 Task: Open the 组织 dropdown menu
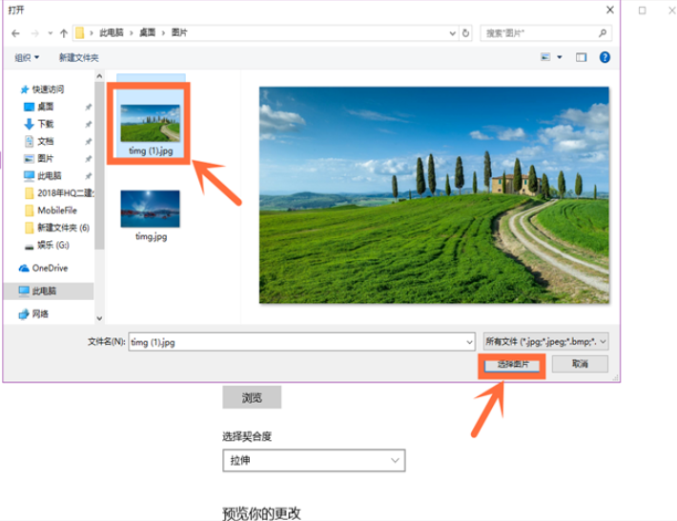pos(27,57)
